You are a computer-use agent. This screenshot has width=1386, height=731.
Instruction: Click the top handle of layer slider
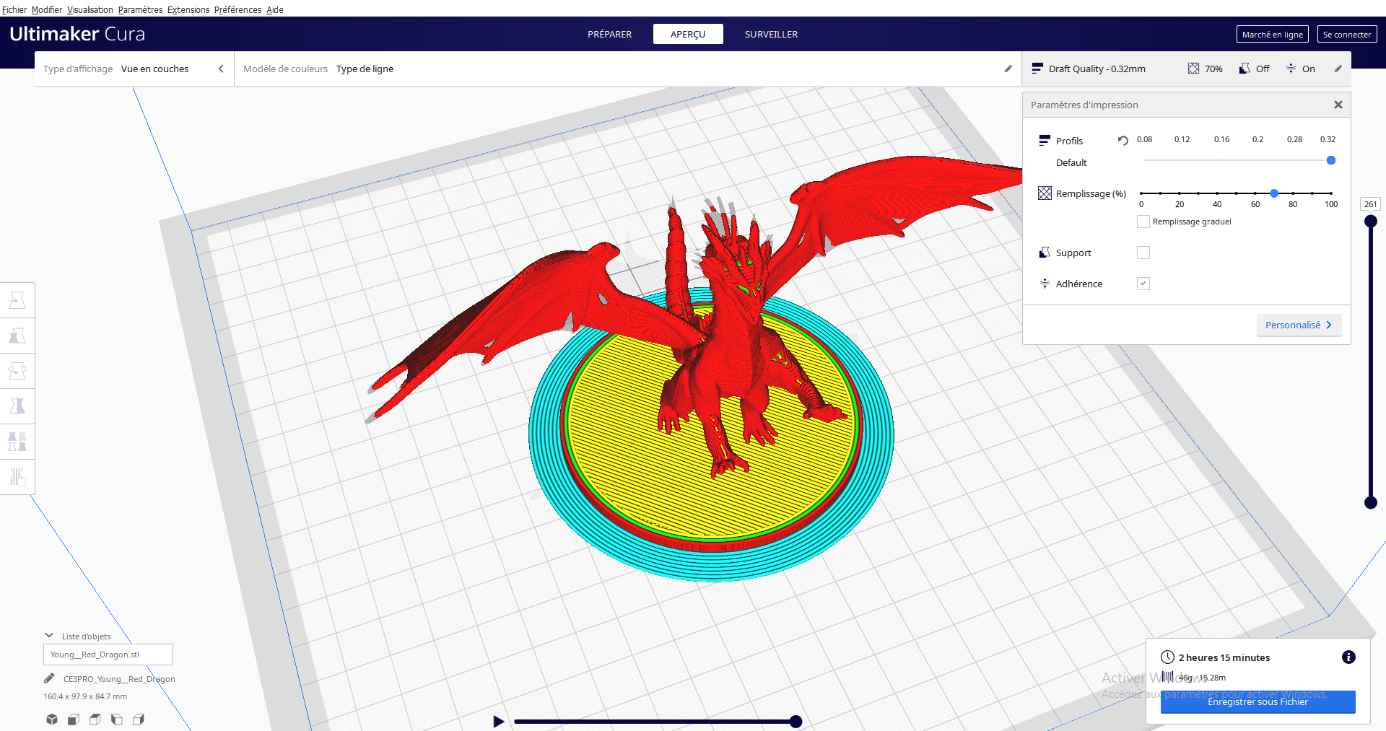point(1370,222)
